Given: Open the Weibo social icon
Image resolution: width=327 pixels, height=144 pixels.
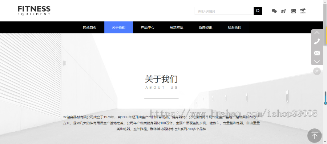Looking at the screenshot, I should (x=283, y=11).
